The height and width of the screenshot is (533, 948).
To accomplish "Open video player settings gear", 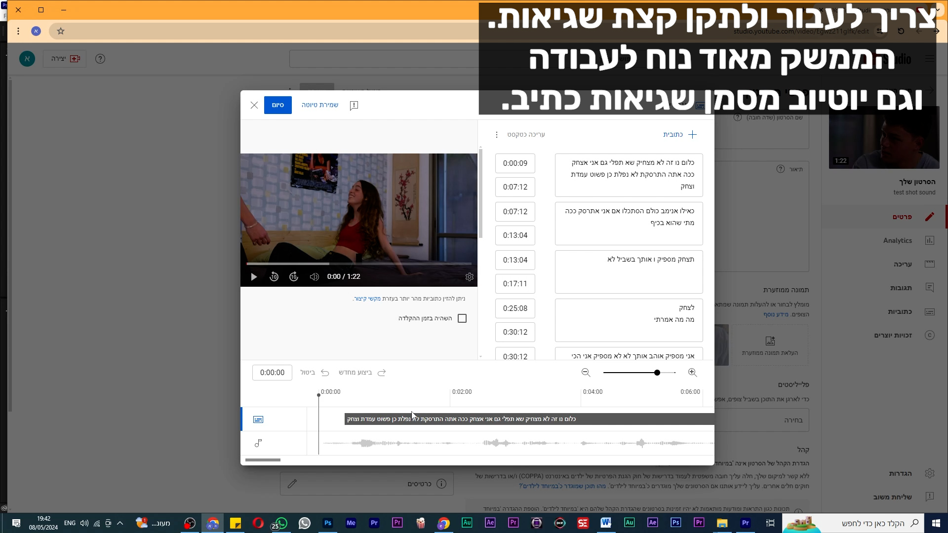I will point(470,277).
